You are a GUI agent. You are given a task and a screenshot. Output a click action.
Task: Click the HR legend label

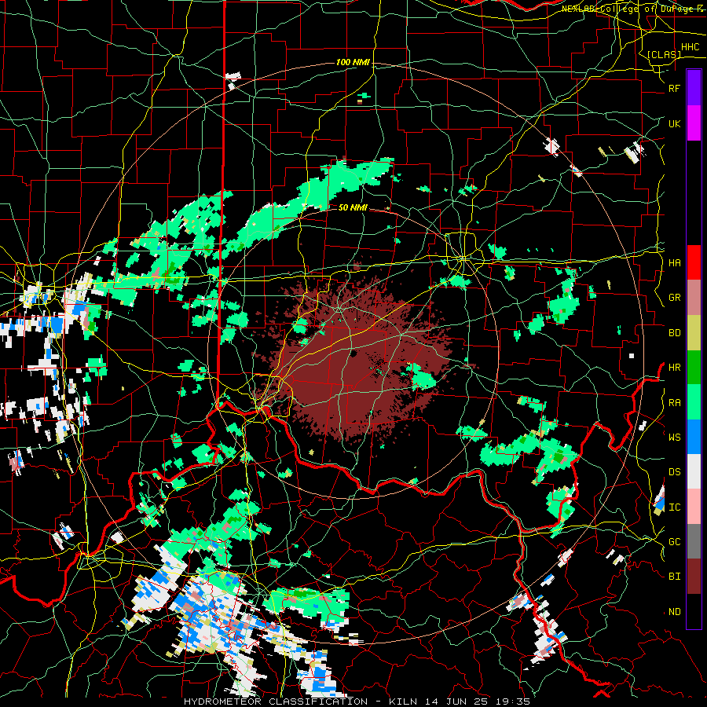point(675,368)
